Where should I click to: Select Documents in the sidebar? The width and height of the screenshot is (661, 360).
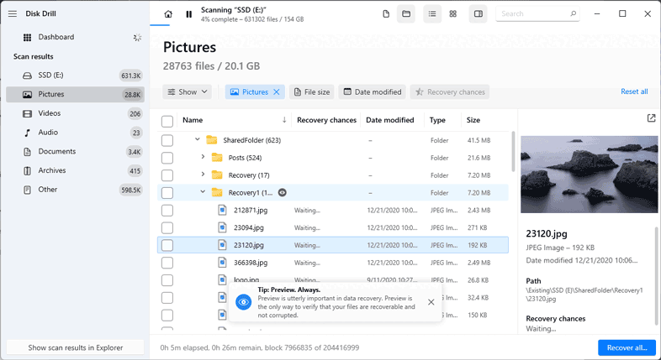(57, 152)
